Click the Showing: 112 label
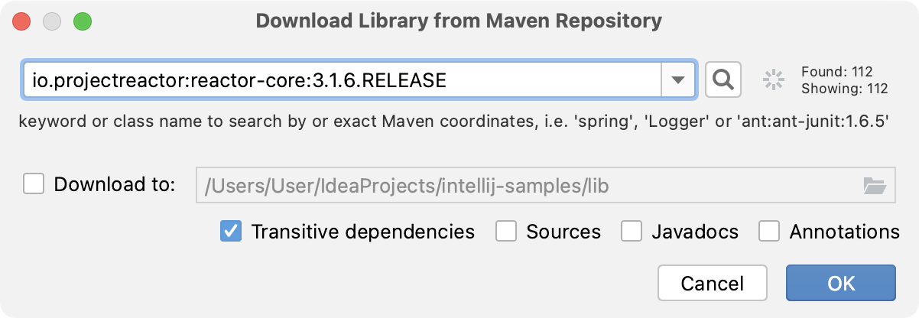This screenshot has height=318, width=919. click(x=844, y=89)
